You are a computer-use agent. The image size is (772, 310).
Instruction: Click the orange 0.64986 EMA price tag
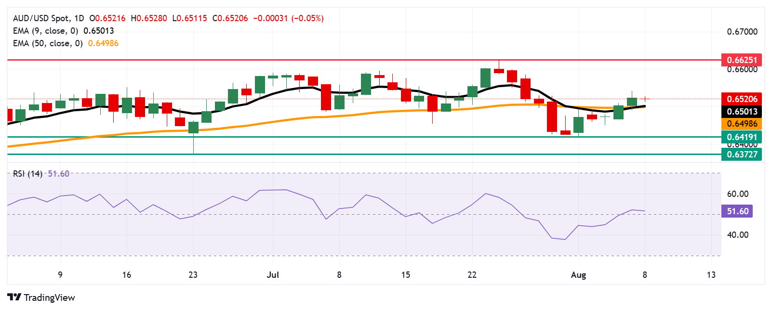[742, 124]
